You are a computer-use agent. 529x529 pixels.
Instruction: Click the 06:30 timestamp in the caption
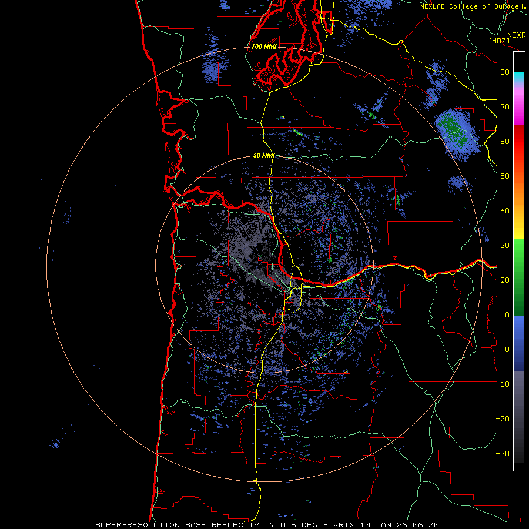426,525
